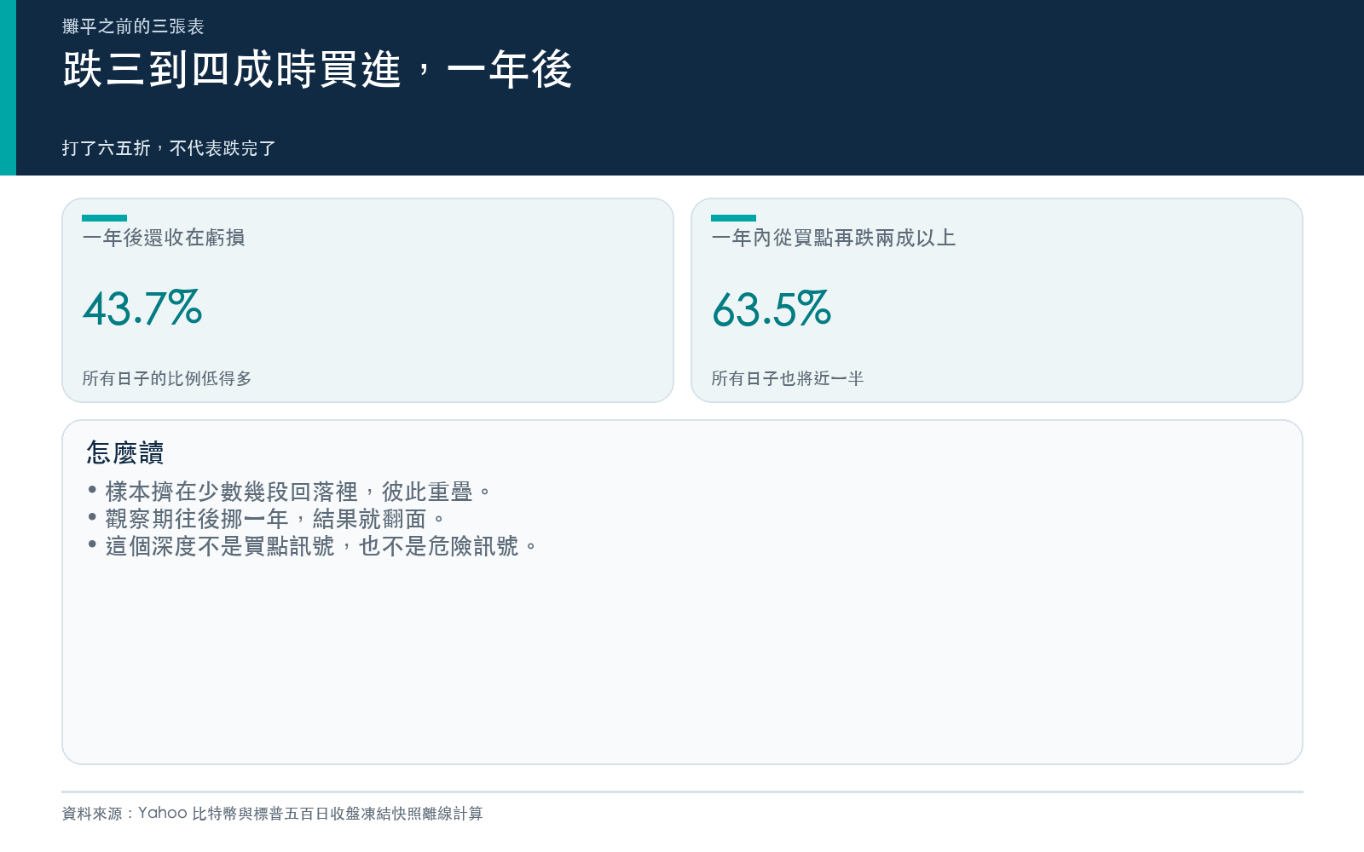The image size is (1364, 852).
Task: Click the header text "攤平之前的三張表"
Action: (x=133, y=26)
